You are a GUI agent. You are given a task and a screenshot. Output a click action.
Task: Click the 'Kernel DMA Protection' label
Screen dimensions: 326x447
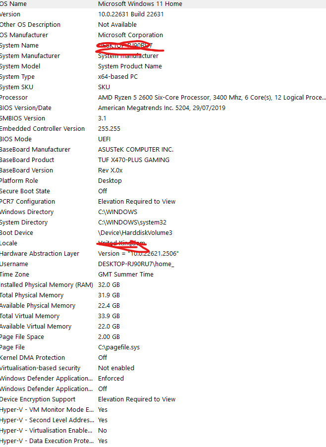33,358
